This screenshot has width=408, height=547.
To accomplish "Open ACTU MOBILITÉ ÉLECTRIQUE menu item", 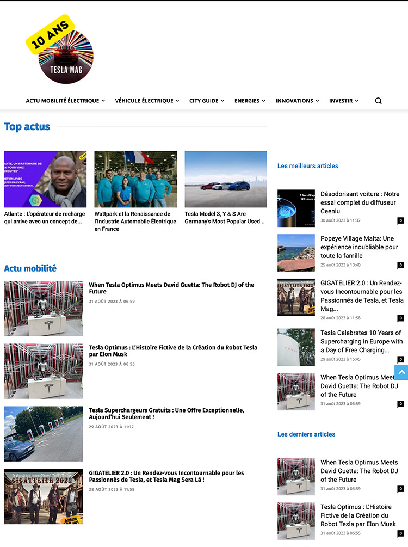I will click(63, 101).
